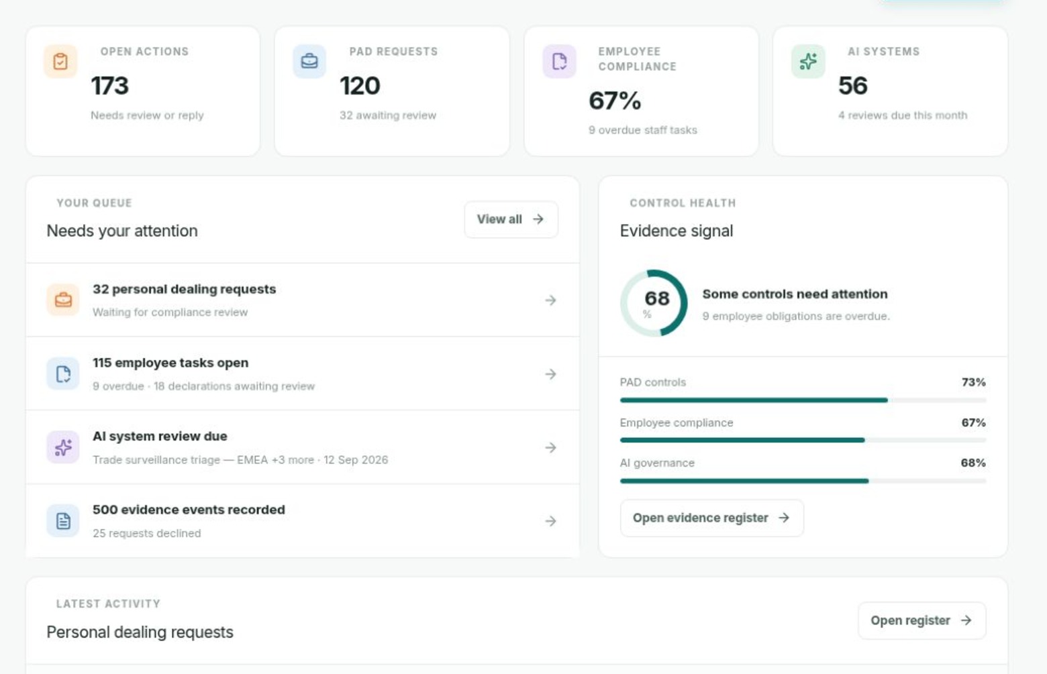Click the Employee Compliance document icon
This screenshot has width=1047, height=674.
coord(559,62)
